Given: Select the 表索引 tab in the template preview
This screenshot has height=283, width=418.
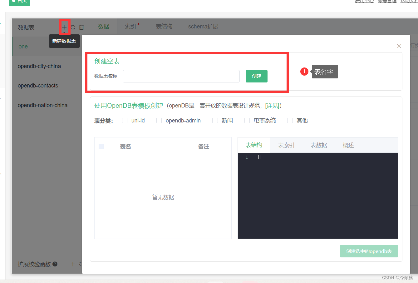Looking at the screenshot, I should 286,145.
